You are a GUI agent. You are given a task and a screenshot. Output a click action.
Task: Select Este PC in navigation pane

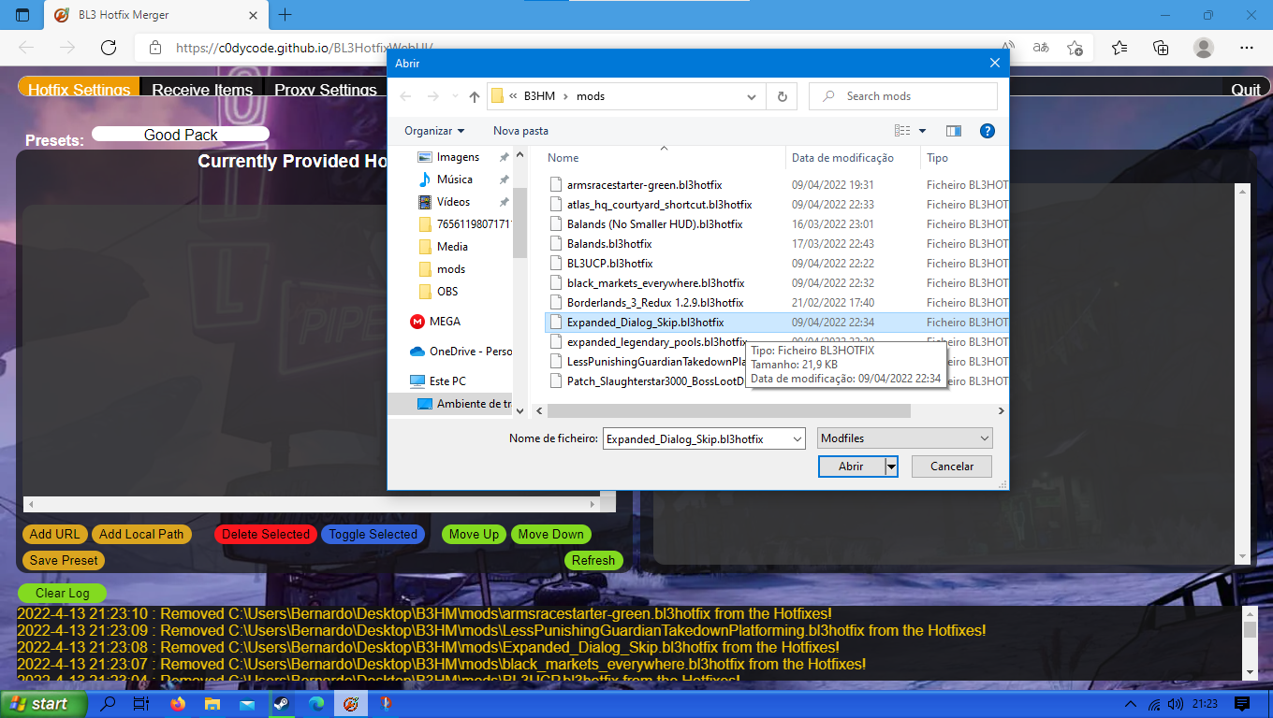click(447, 381)
